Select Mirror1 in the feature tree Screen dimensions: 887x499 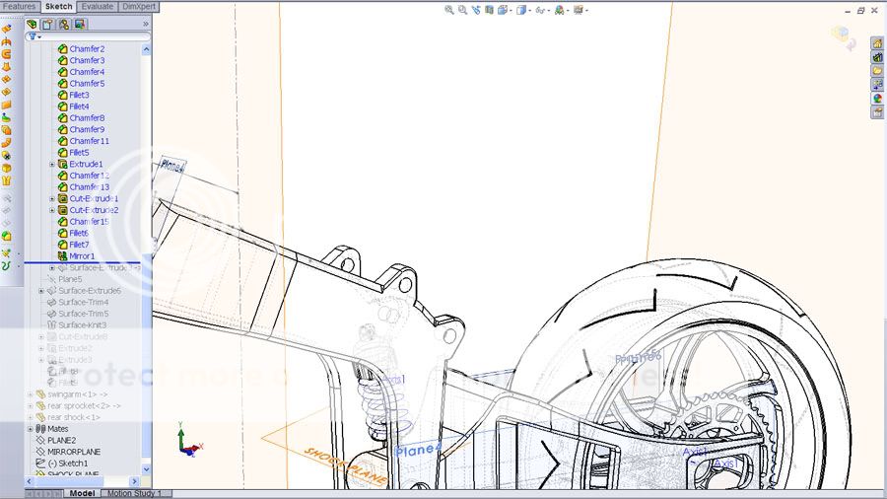(x=82, y=256)
